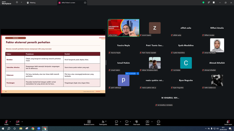Switch to the Meeting tab
Image resolution: width=234 pixels, height=131 pixels.
31,3
